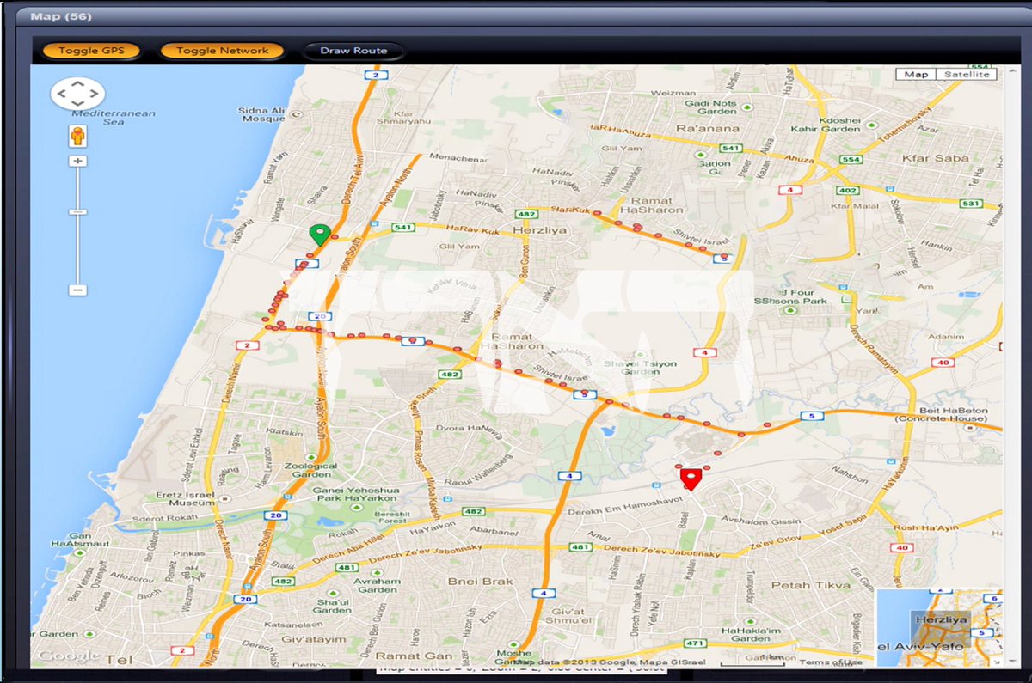Click the pan navigation control
Image resolution: width=1032 pixels, height=683 pixels.
tap(77, 94)
